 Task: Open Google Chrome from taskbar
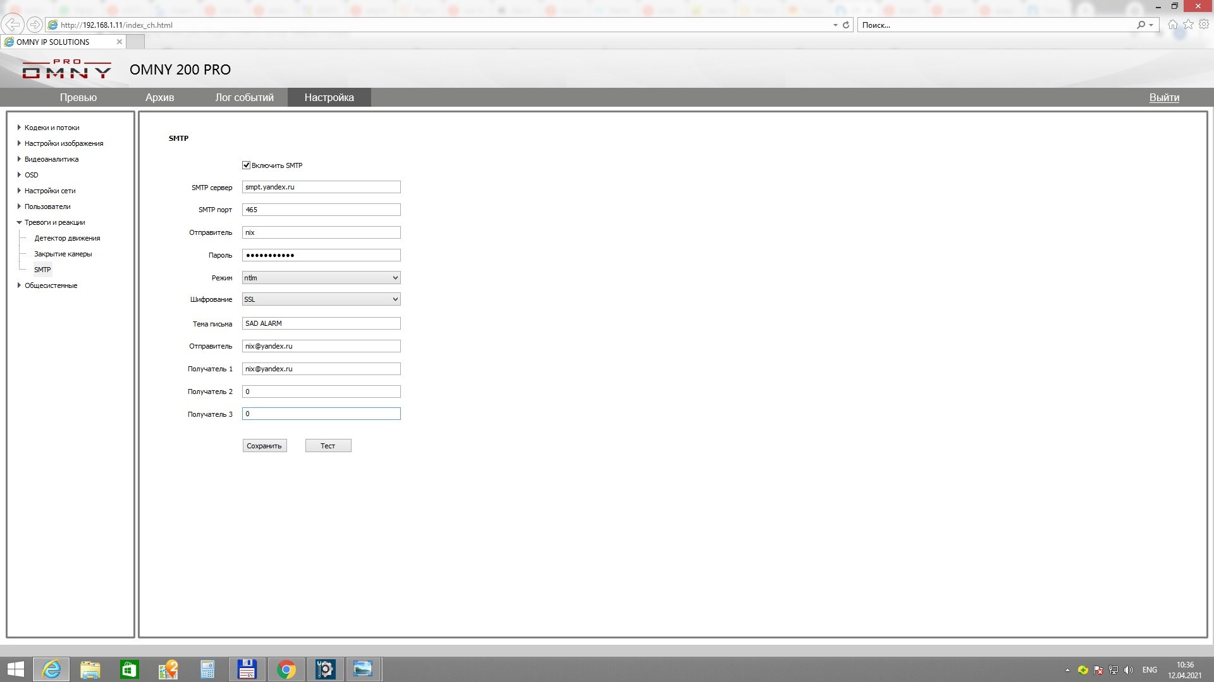point(286,669)
